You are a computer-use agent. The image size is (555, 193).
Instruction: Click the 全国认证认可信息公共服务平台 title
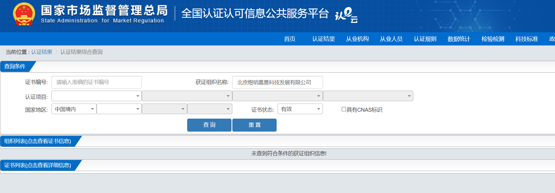[x=255, y=14]
